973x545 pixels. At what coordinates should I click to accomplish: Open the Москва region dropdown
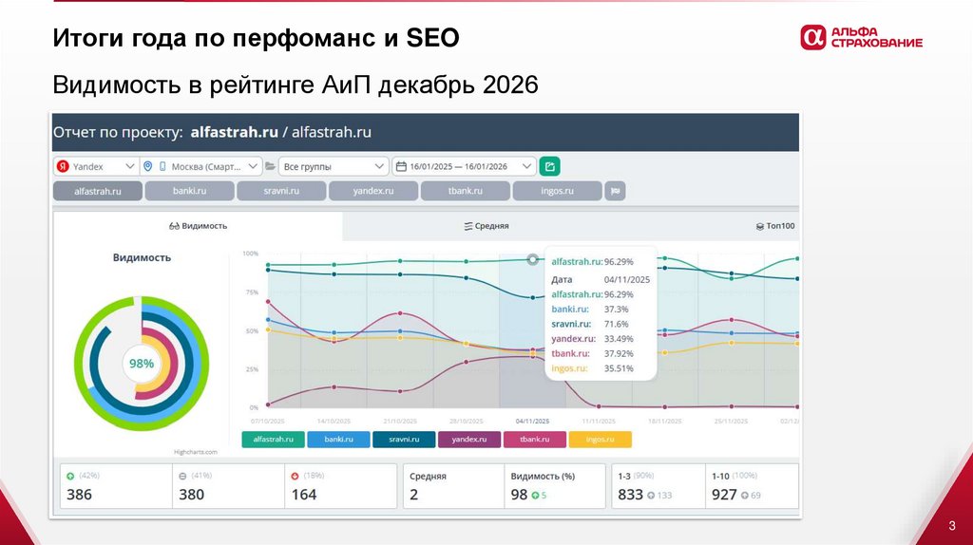click(x=200, y=166)
